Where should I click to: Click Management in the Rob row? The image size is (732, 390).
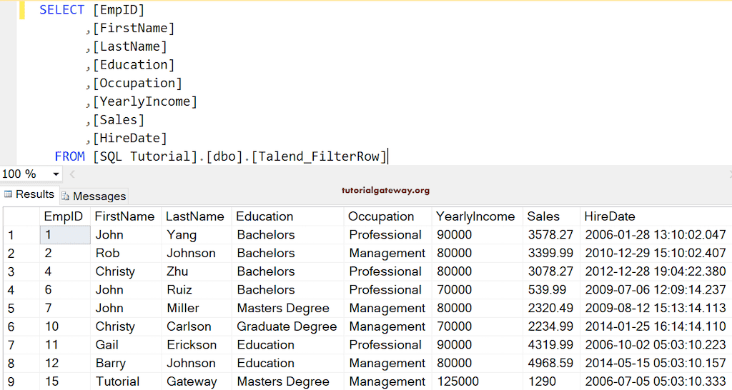coord(388,254)
